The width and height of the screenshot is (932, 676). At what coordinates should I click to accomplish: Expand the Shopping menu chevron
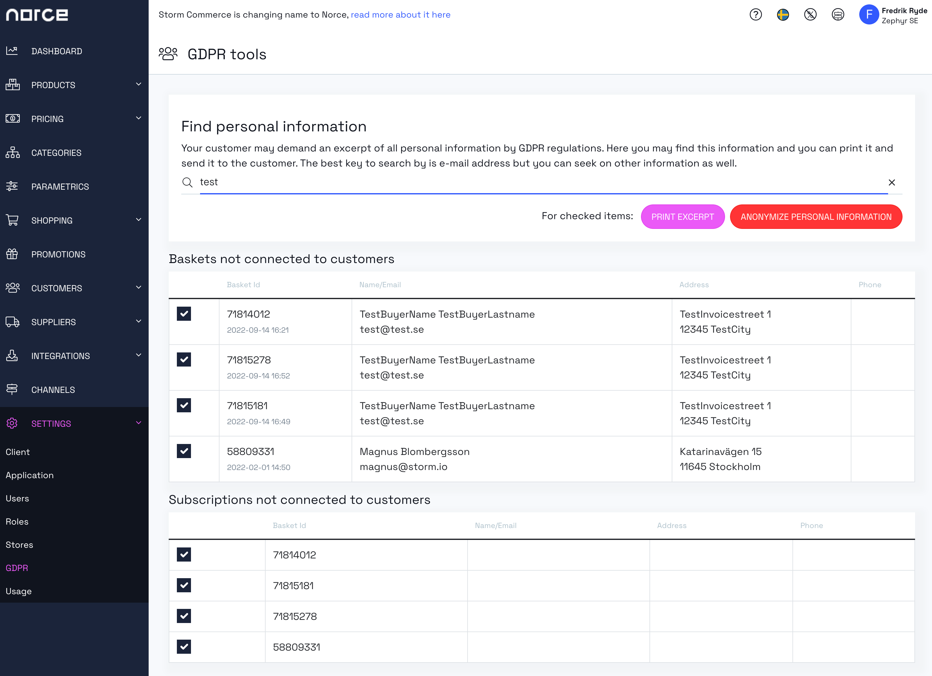click(139, 219)
